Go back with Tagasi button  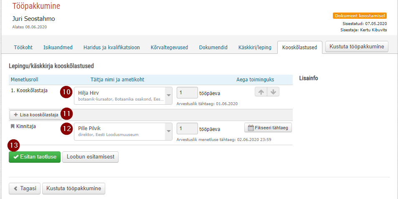pyautogui.click(x=25, y=189)
